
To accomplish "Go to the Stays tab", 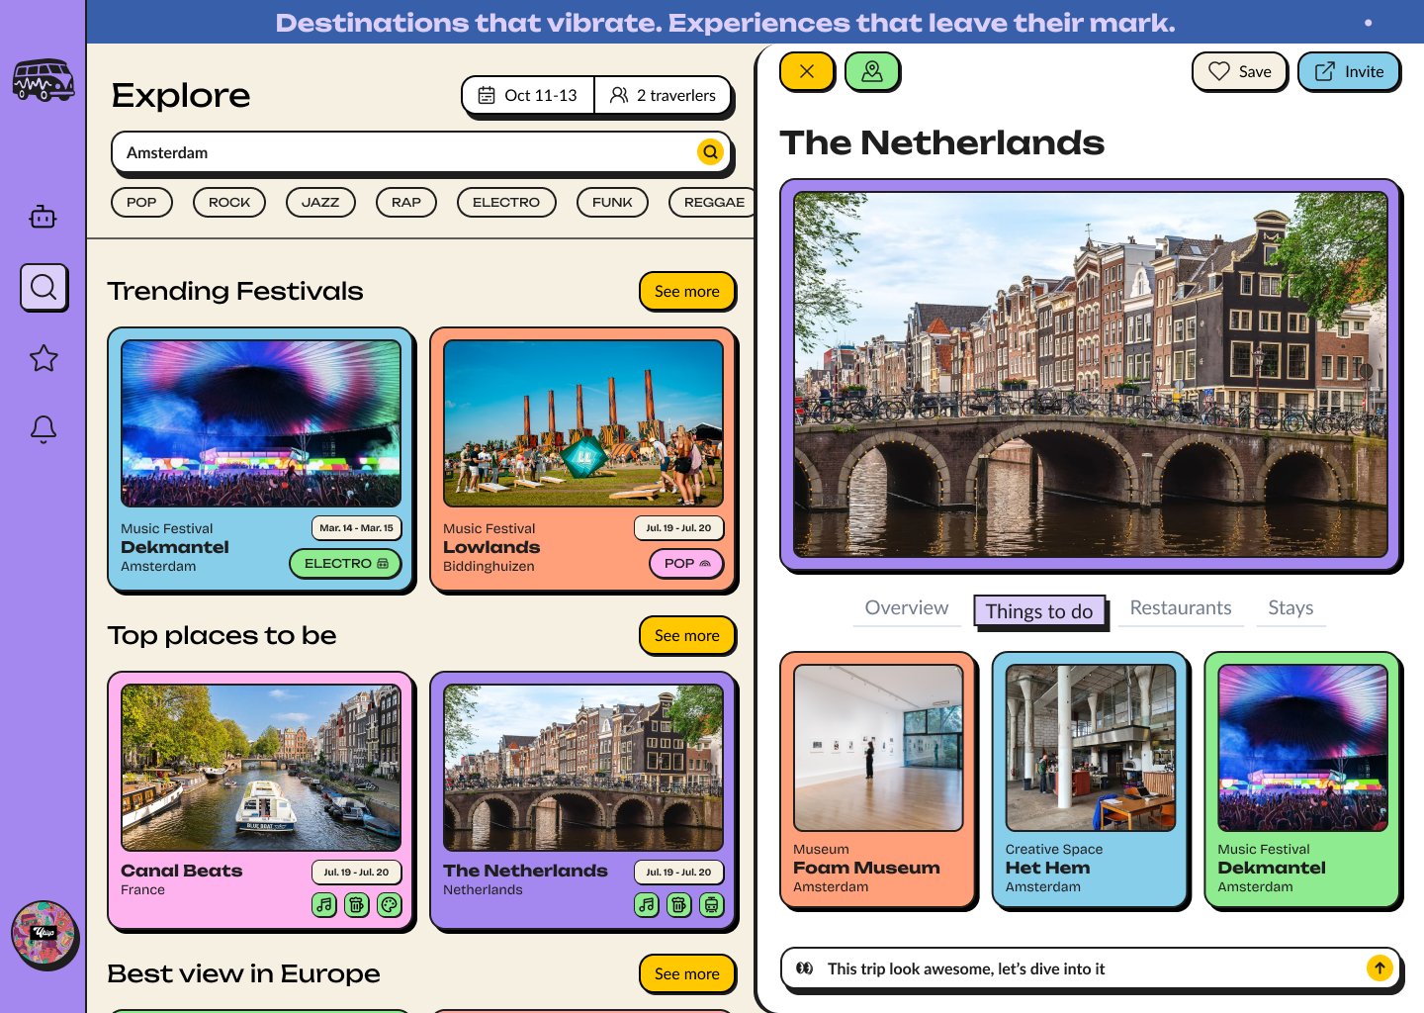I will [1290, 607].
